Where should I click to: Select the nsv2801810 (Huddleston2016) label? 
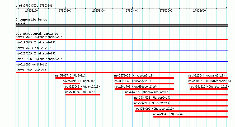click(x=210, y=81)
